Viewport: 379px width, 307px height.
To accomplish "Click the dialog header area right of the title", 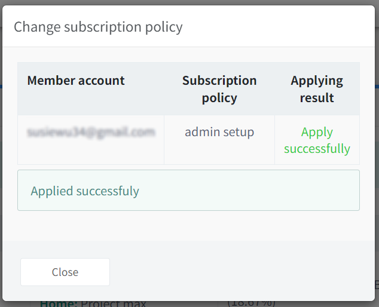I will [278, 26].
